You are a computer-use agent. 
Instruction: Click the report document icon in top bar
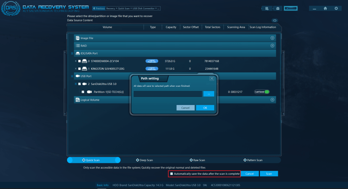pyautogui.click(x=267, y=8)
